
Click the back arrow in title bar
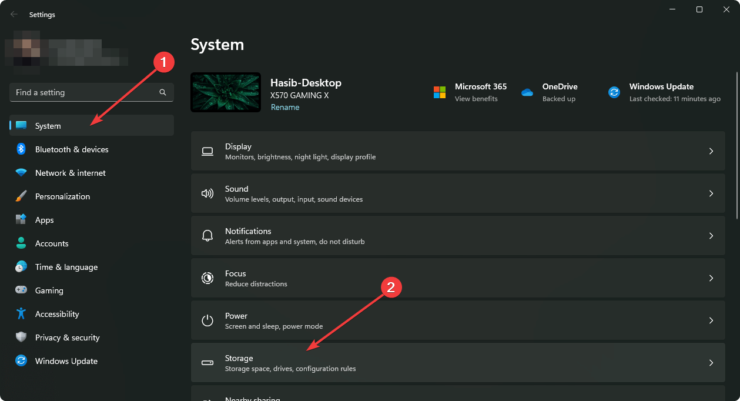14,14
